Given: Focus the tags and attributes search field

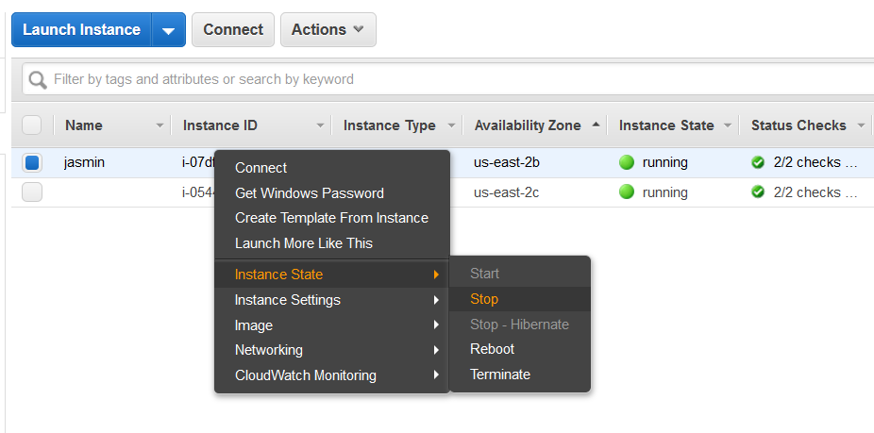Looking at the screenshot, I should point(453,79).
